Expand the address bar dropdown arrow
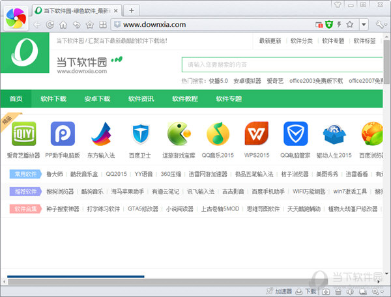This screenshot has height=297, width=391. point(364,24)
